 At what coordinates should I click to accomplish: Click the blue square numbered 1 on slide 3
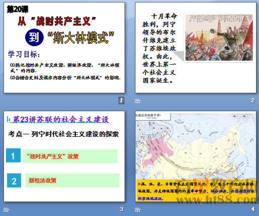click(13, 155)
